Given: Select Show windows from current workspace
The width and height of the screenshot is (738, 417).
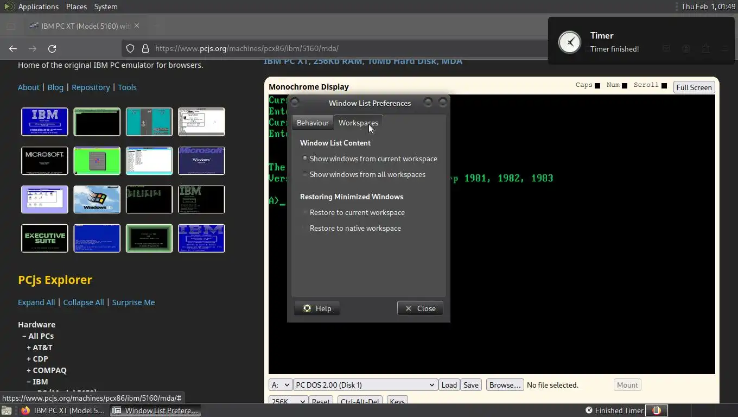Looking at the screenshot, I should tap(371, 159).
